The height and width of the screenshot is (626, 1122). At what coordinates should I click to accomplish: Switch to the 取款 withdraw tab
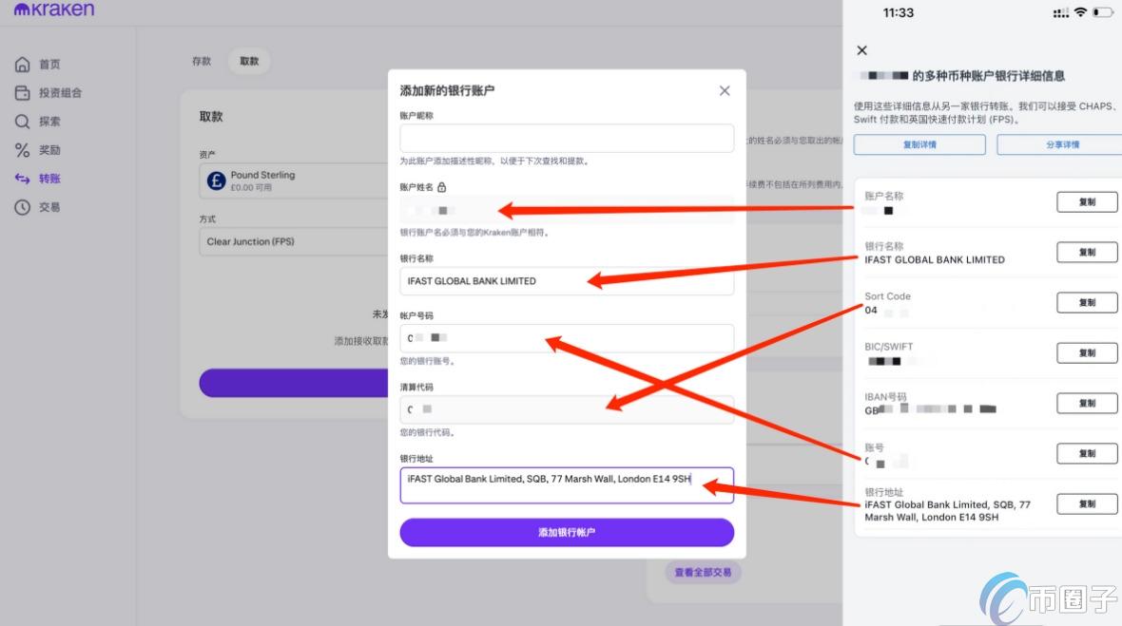[x=249, y=61]
